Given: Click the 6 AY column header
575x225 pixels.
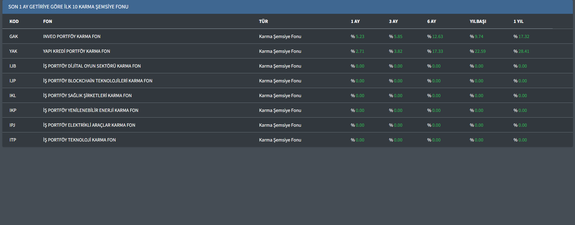Looking at the screenshot, I should pos(432,21).
